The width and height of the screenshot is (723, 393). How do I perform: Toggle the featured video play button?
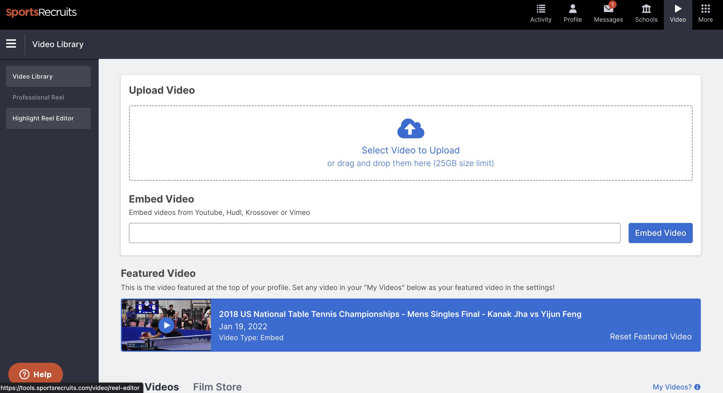166,325
